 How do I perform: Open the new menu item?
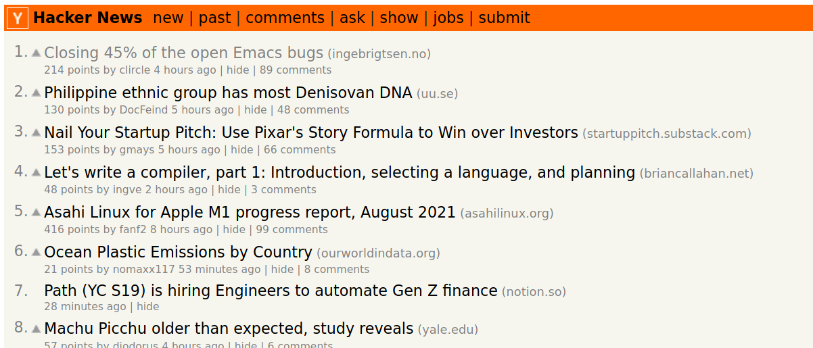tap(168, 18)
